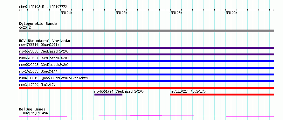Screen dimensions: 283x120
Task: Open the nsv4138019 gnomADStructuralVariants bar
Action: click(146, 81)
